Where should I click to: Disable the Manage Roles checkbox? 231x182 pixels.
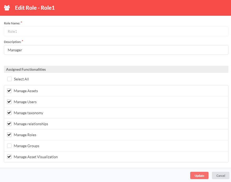[9, 135]
